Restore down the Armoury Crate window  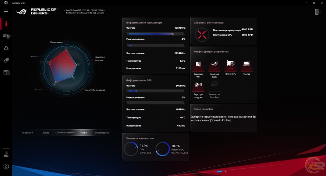pyautogui.click(x=314, y=3)
